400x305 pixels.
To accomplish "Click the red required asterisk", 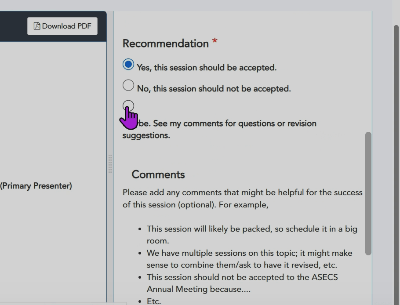I will pyautogui.click(x=215, y=42).
